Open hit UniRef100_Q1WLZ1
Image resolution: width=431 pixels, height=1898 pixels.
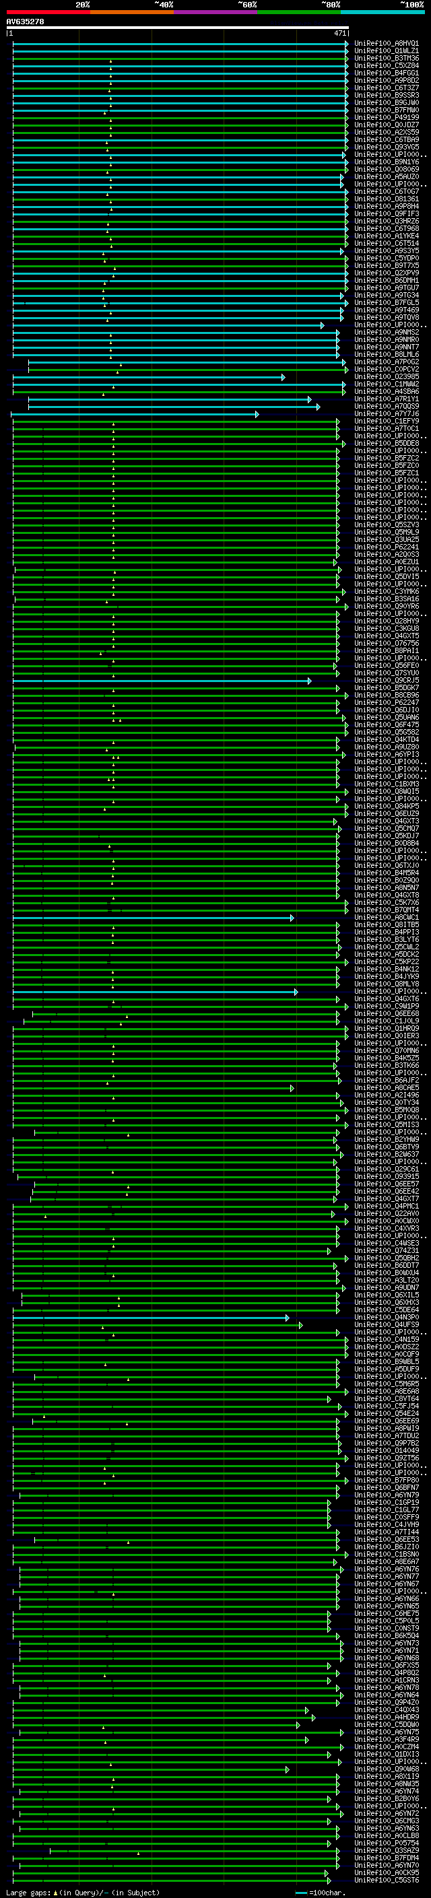[x=387, y=51]
